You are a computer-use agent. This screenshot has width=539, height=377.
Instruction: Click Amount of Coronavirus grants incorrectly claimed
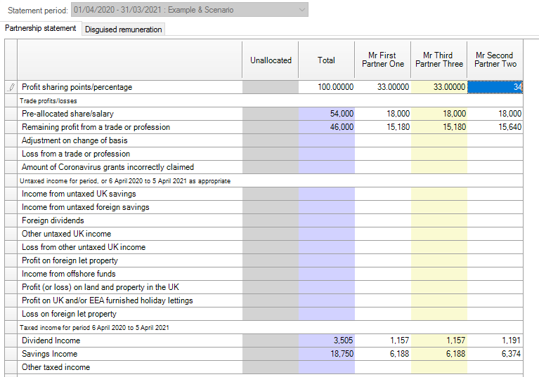108,167
